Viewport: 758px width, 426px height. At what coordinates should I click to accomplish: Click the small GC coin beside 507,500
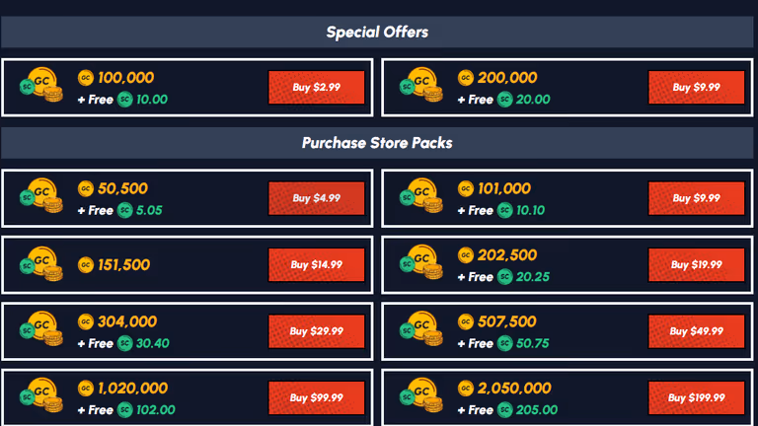[x=466, y=321]
